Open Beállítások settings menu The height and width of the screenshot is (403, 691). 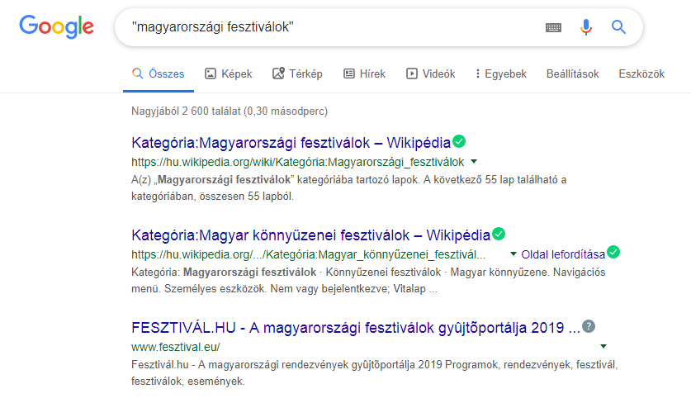point(572,74)
